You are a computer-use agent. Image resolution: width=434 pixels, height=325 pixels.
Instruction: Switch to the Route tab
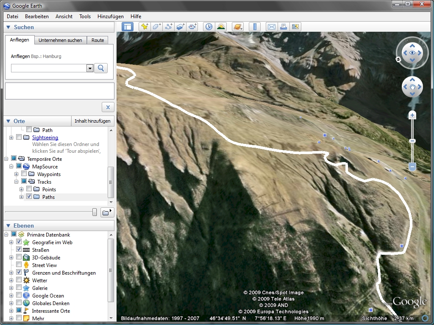click(x=98, y=40)
